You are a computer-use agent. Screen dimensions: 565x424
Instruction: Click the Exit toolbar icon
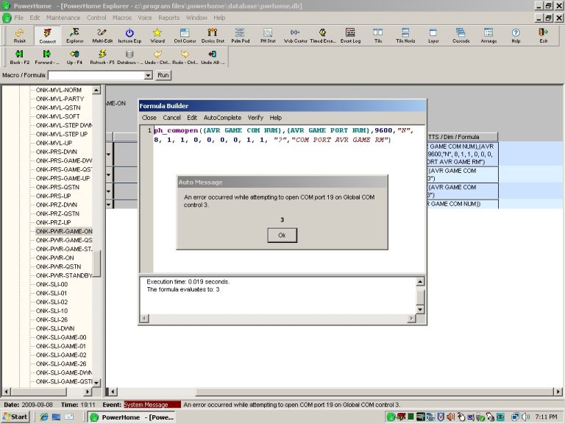pos(544,35)
